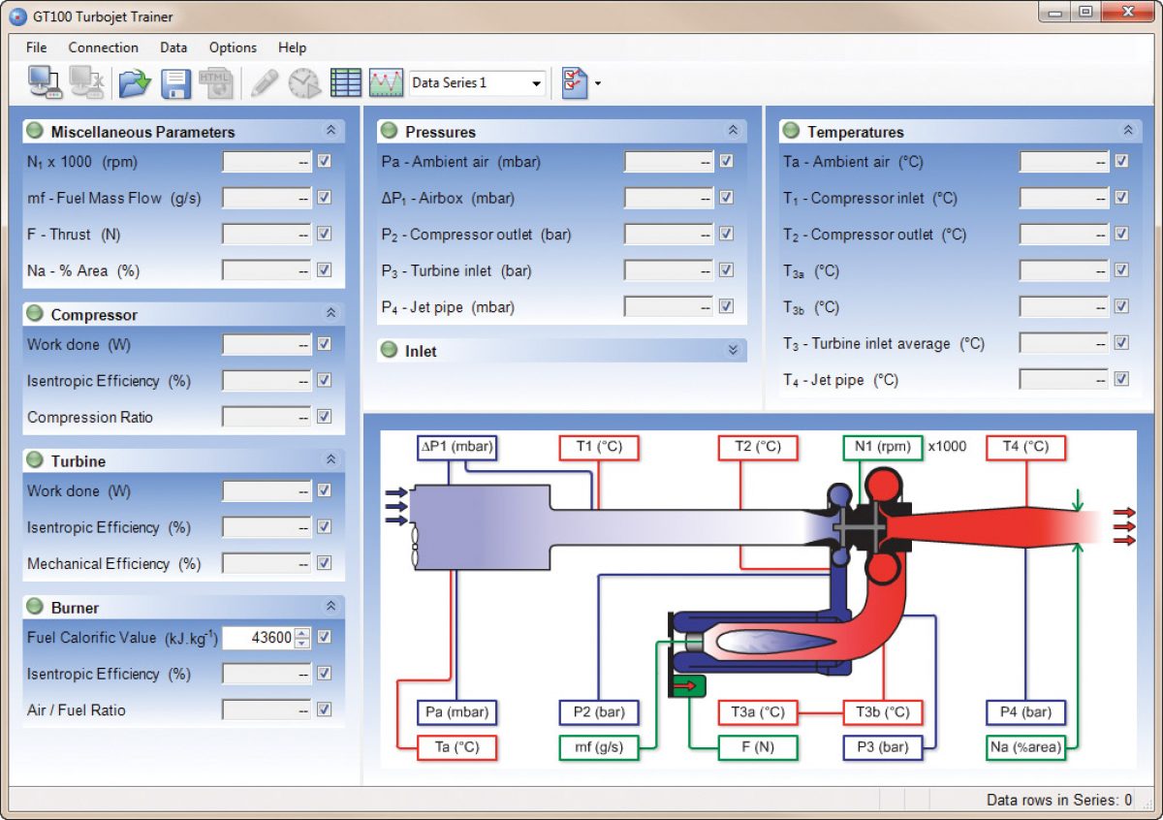Open the Connection menu
The height and width of the screenshot is (820, 1163).
(104, 47)
